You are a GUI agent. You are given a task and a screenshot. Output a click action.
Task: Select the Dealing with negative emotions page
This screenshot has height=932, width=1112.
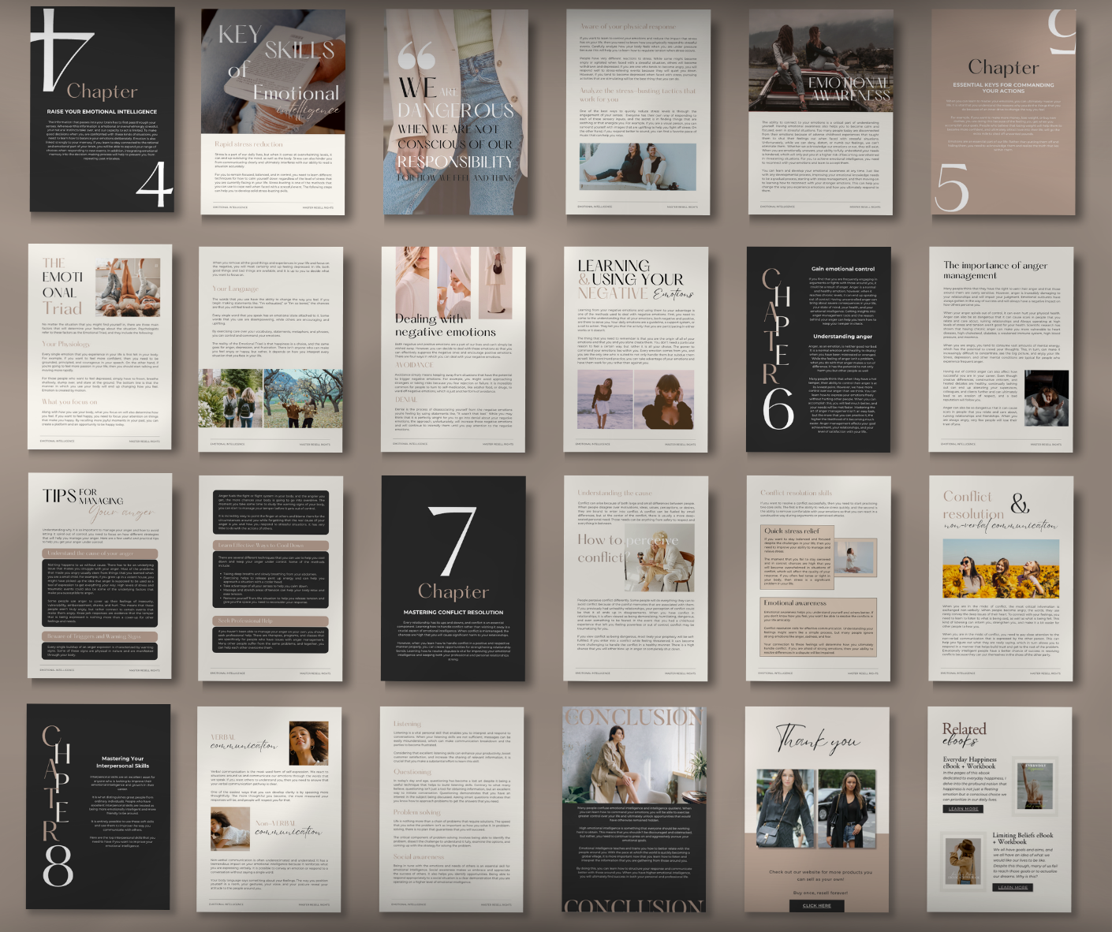(x=453, y=348)
